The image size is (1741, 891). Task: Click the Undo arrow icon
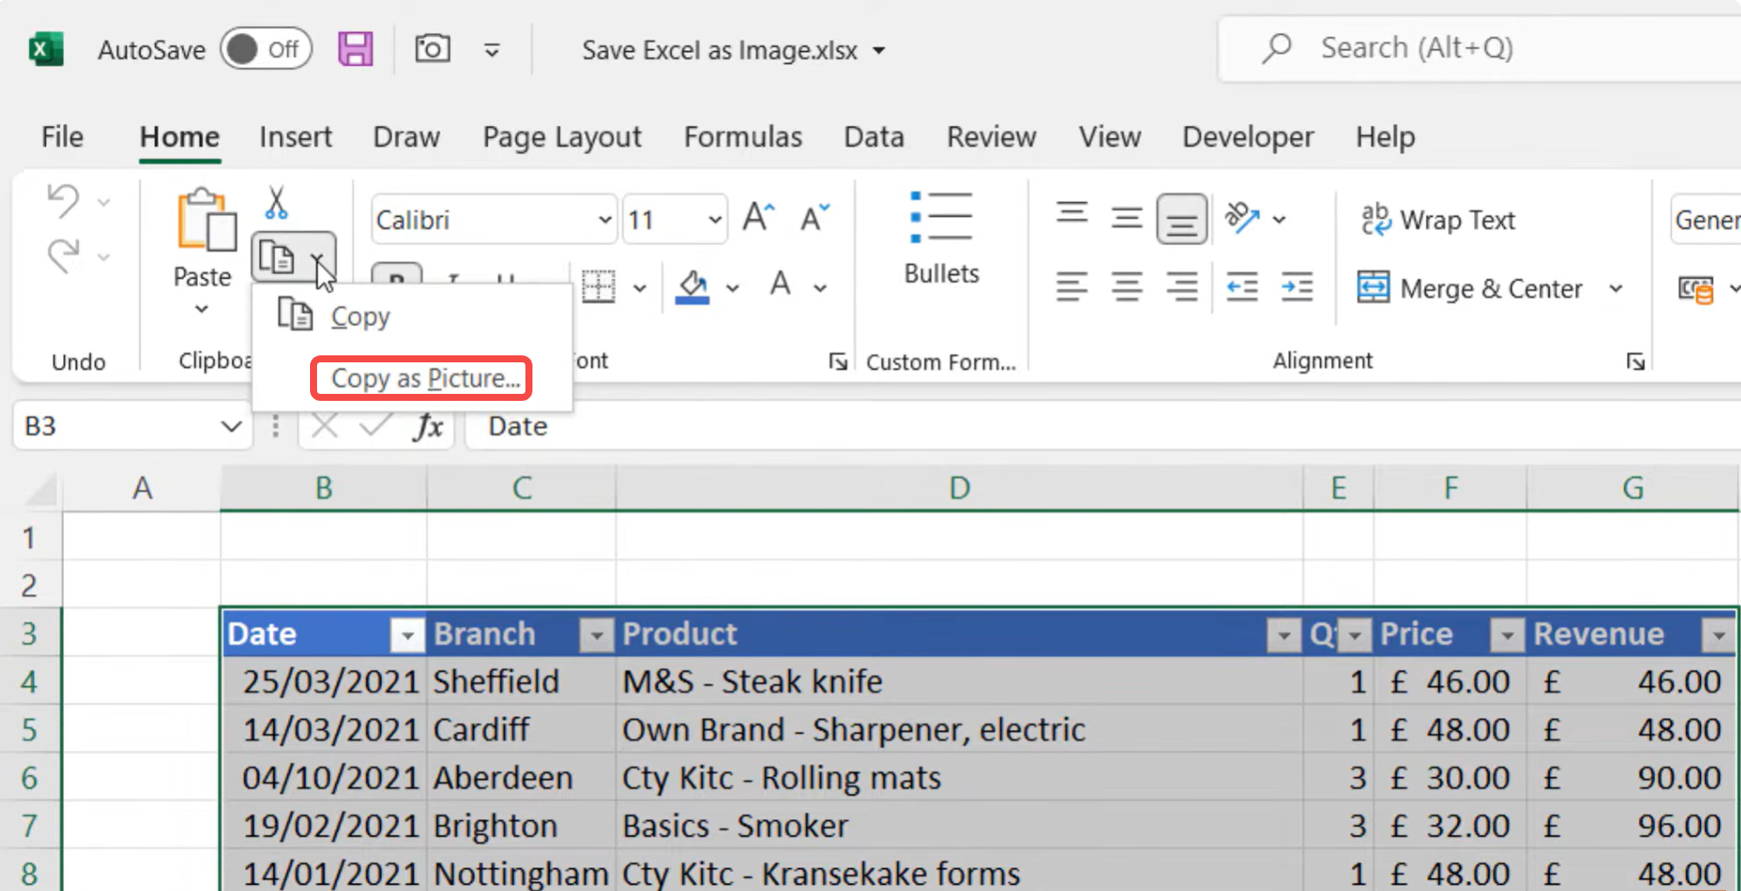pyautogui.click(x=63, y=201)
